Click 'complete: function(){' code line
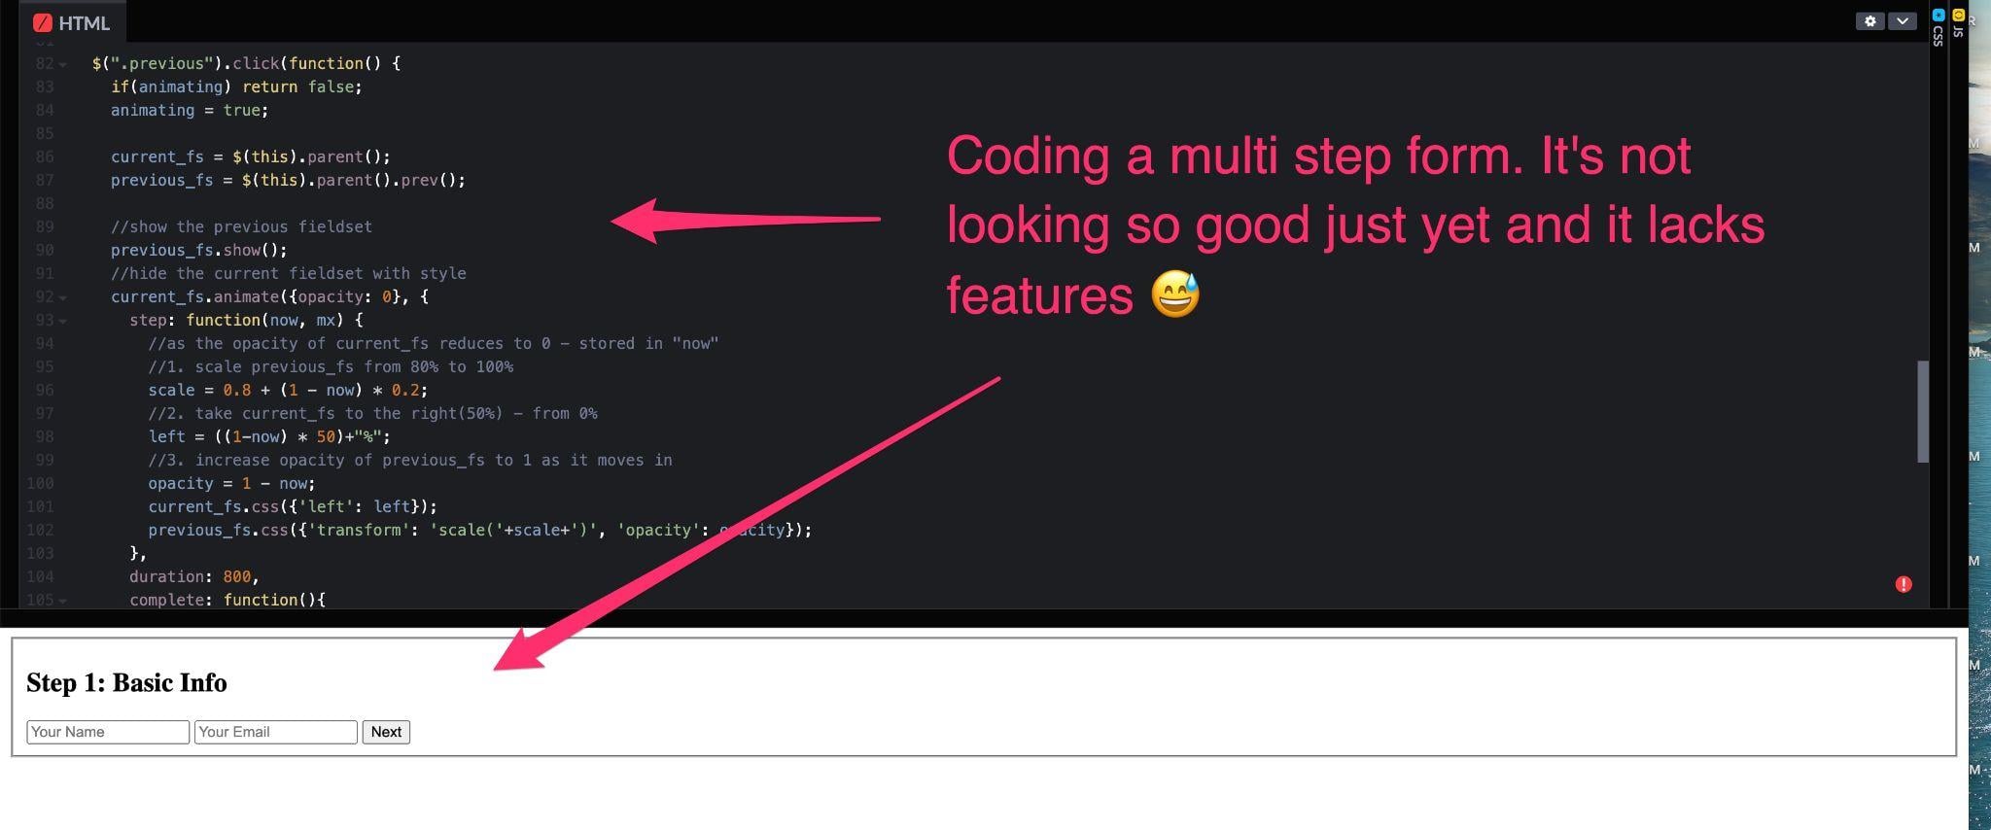Viewport: 1991px width, 830px height. pyautogui.click(x=227, y=600)
